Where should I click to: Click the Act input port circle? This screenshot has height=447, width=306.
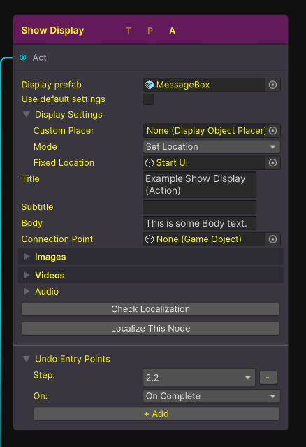(x=23, y=57)
